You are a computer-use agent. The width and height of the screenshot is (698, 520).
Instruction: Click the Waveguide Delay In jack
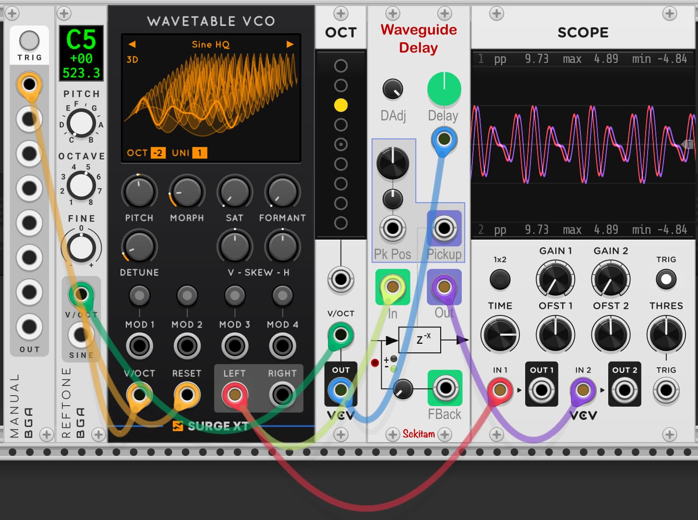[x=393, y=287]
